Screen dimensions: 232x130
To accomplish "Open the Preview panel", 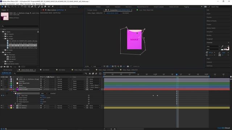I will click(x=209, y=17).
